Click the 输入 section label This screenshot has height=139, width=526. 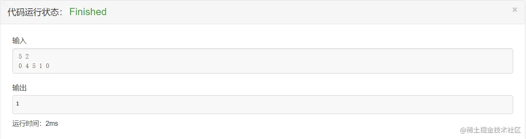point(19,41)
